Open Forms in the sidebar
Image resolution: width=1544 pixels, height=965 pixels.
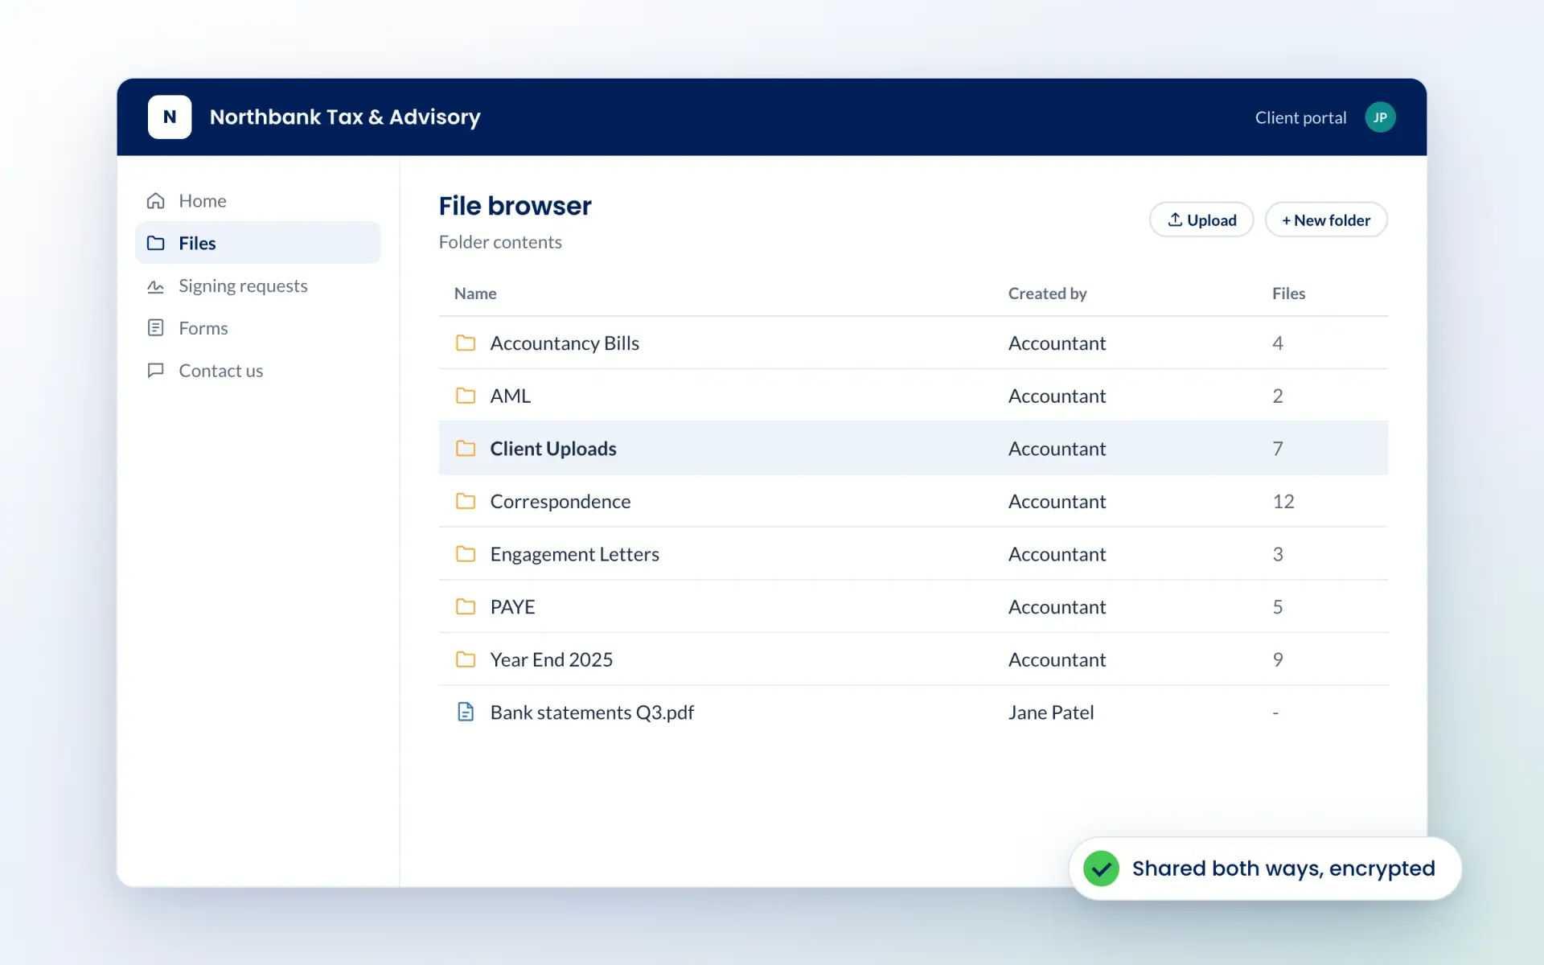coord(258,328)
